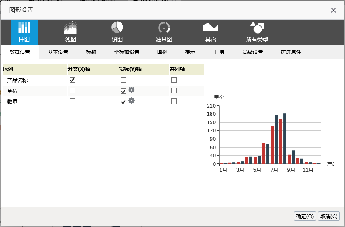
Task: Select the 线图 line chart type
Action: [x=71, y=32]
